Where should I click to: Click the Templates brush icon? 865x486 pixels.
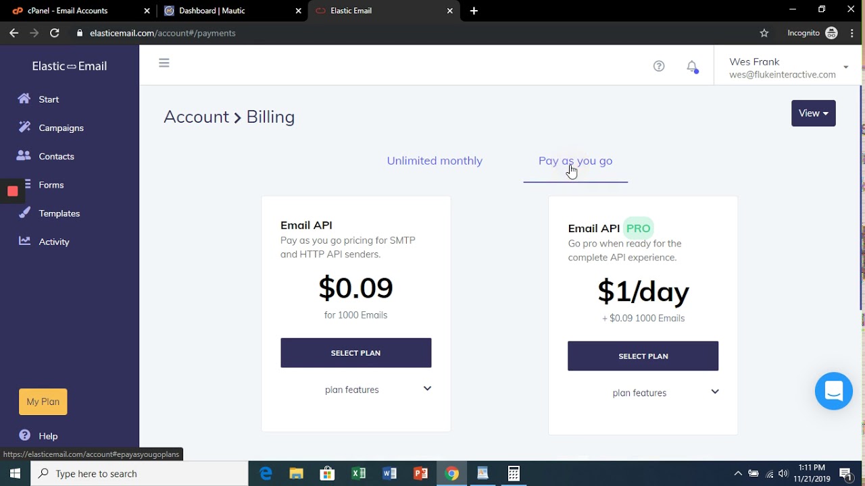click(x=24, y=213)
